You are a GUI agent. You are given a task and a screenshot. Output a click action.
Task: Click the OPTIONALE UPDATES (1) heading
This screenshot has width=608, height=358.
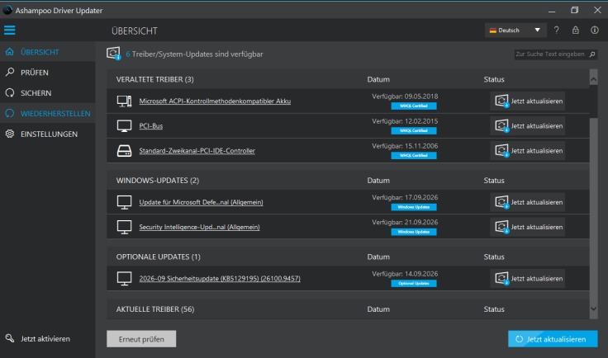(x=159, y=257)
